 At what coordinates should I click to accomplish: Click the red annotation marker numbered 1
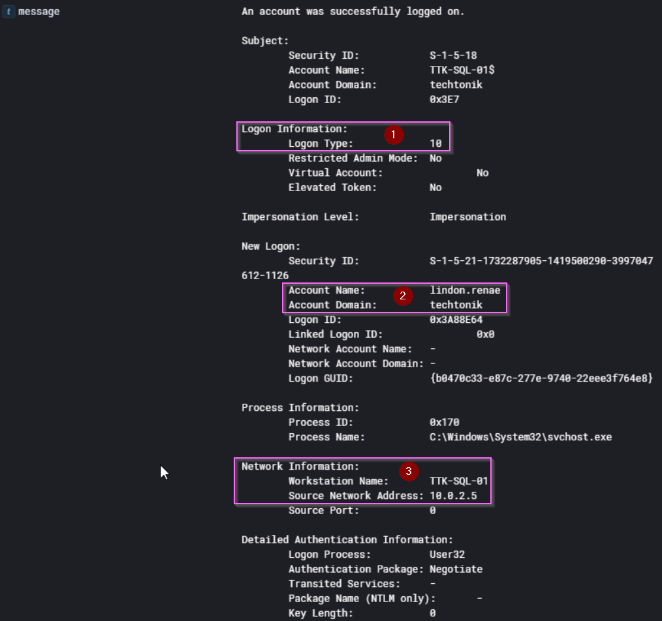pos(393,134)
